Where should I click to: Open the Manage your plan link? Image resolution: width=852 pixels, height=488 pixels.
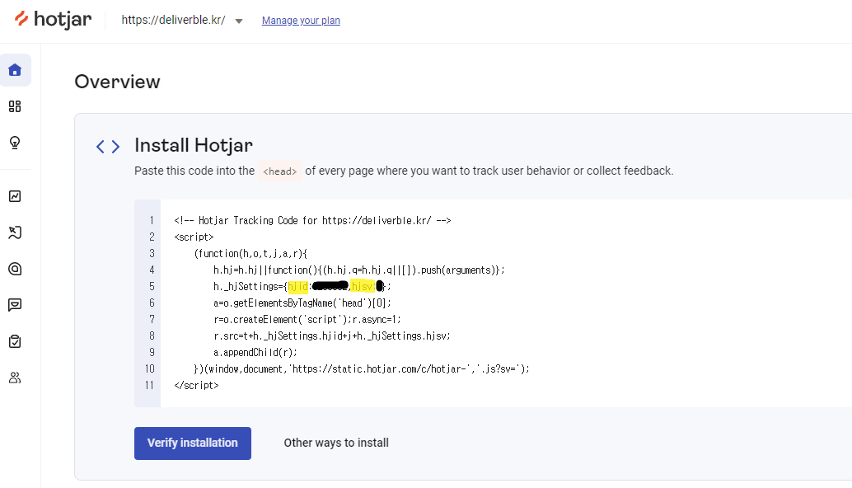point(301,21)
